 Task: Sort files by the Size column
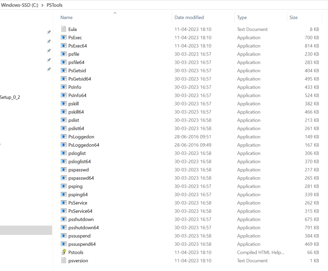[x=294, y=17]
